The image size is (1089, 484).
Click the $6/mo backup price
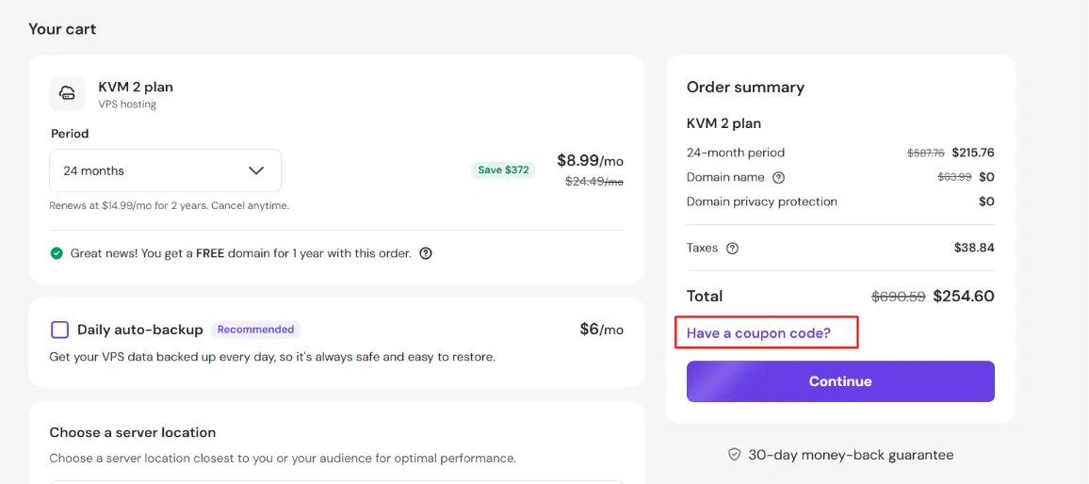tap(601, 330)
